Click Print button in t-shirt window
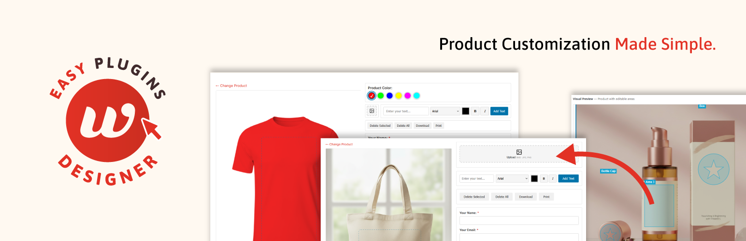 click(x=439, y=125)
